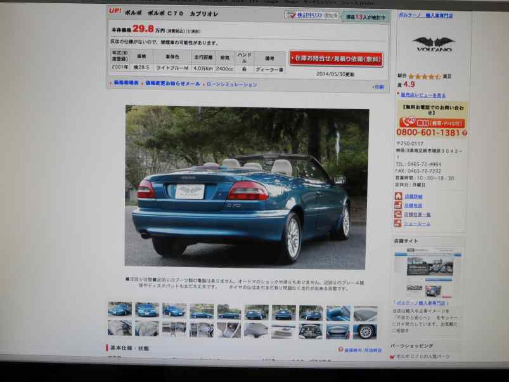Select ninth top-row seat close-up thumbnail
Viewport: 509px width, 382px height.
point(338,313)
